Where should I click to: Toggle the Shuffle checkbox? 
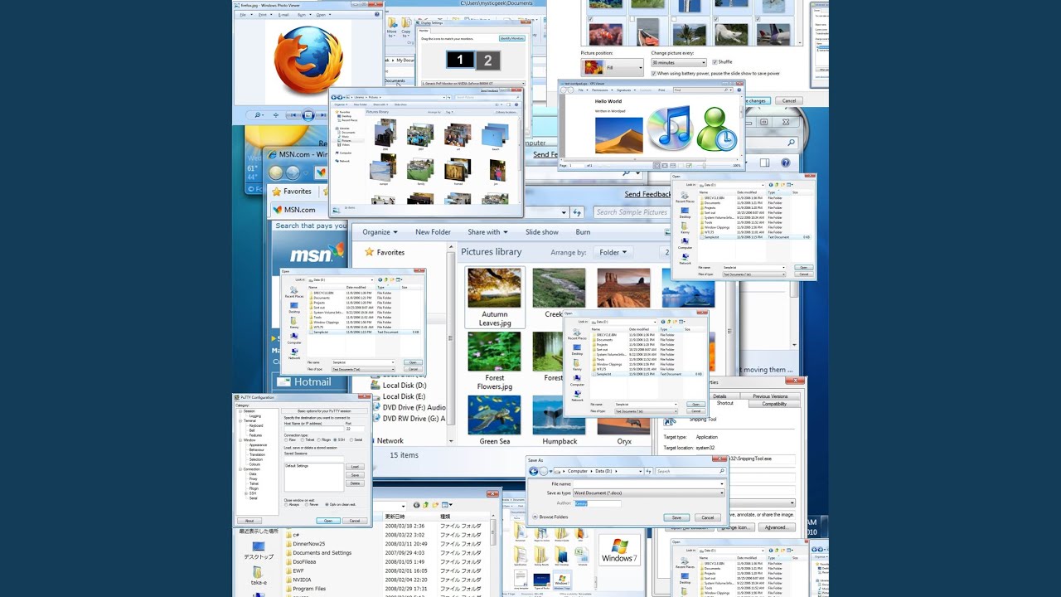(715, 62)
